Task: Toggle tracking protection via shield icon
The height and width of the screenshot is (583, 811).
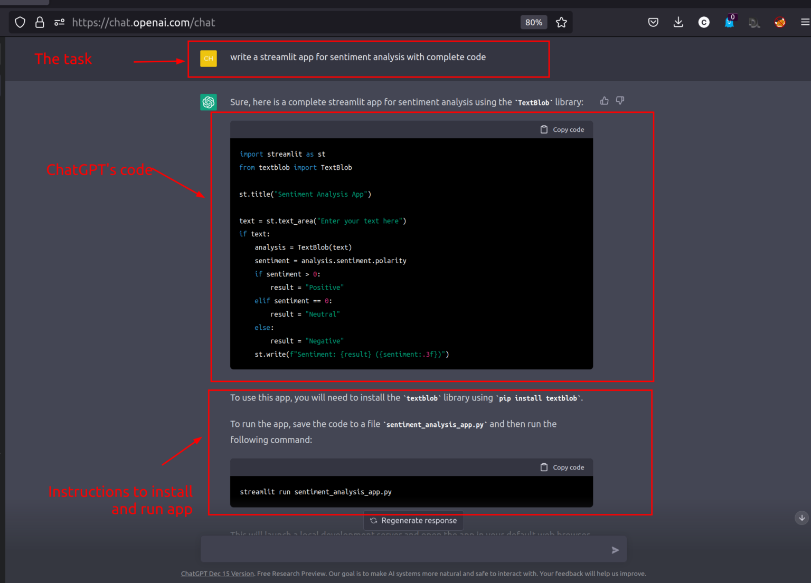Action: pos(20,22)
